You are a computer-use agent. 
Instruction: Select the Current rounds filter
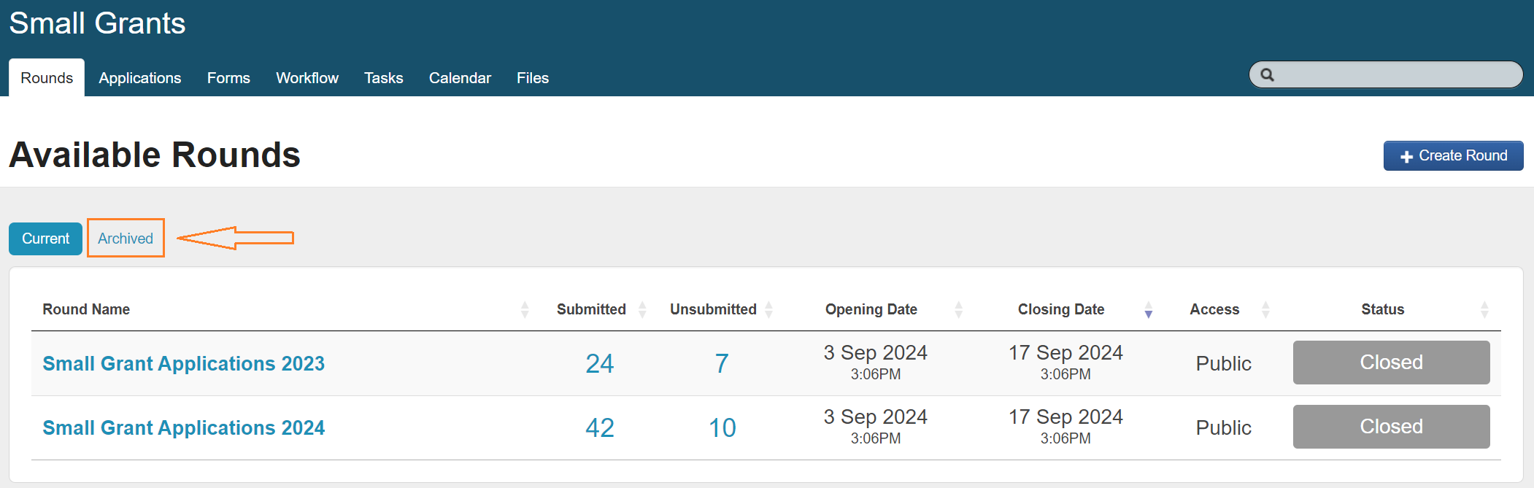point(45,239)
